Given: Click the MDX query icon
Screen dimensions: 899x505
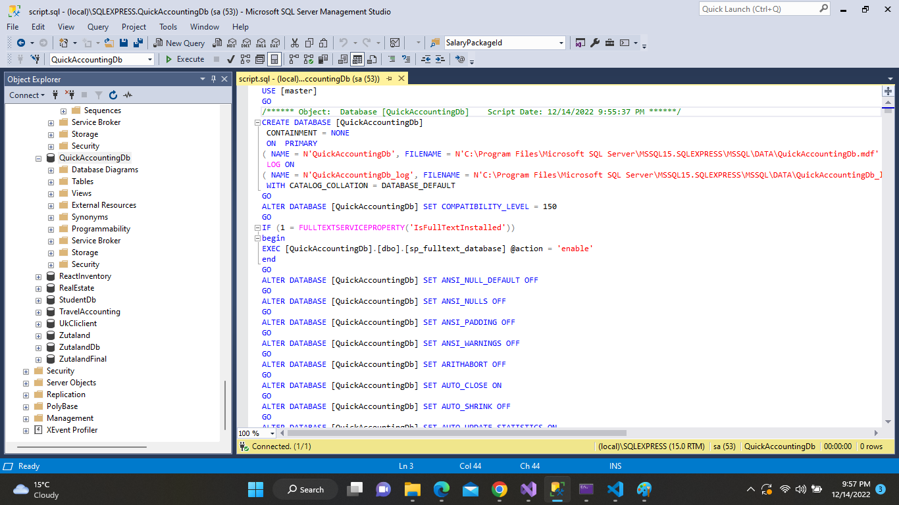Looking at the screenshot, I should 231,43.
